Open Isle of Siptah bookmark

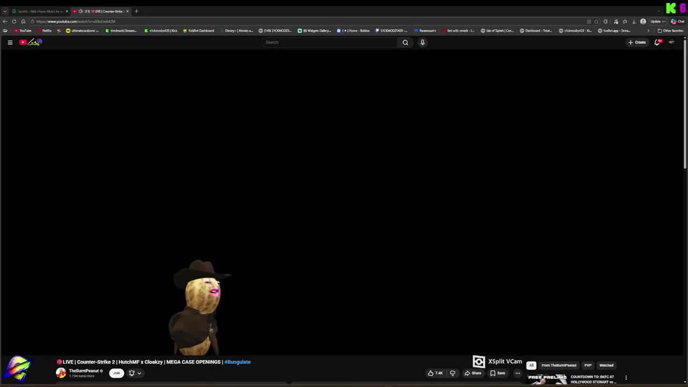point(497,31)
